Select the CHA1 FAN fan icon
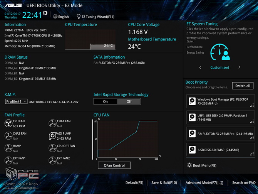The height and width of the screenshot is (194, 258). pos(52,123)
